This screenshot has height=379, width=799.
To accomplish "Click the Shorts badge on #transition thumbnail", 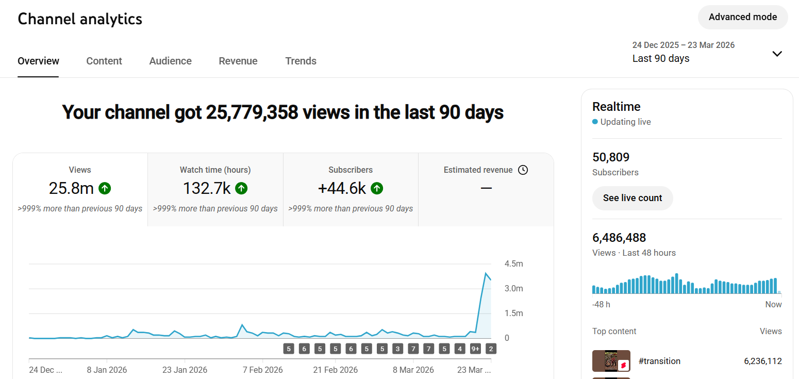I will coord(623,365).
